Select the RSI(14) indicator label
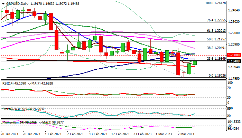This screenshot has width=242, height=138. [15, 83]
